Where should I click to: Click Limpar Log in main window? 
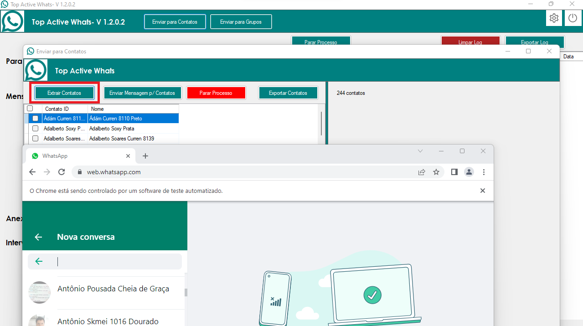point(470,41)
